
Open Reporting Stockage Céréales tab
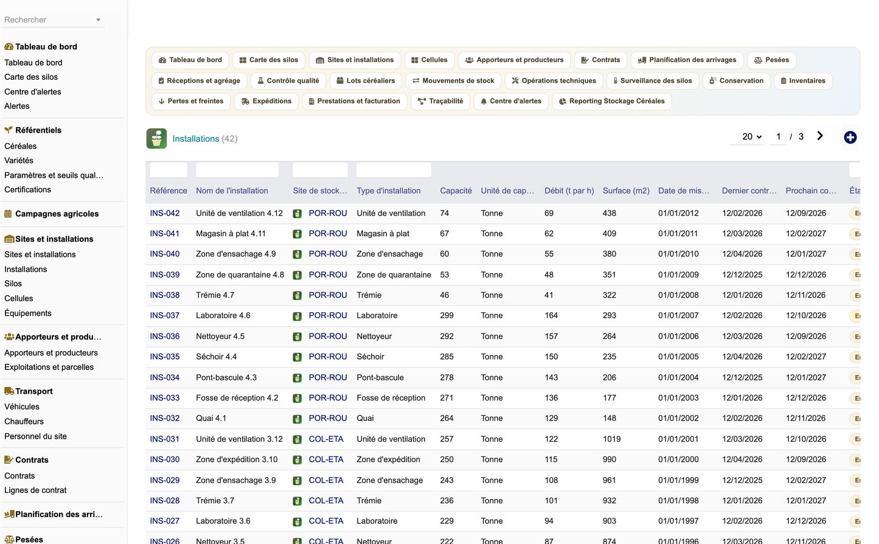612,102
